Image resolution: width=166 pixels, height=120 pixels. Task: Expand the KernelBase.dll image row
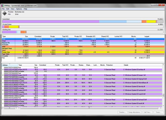point(3,83)
